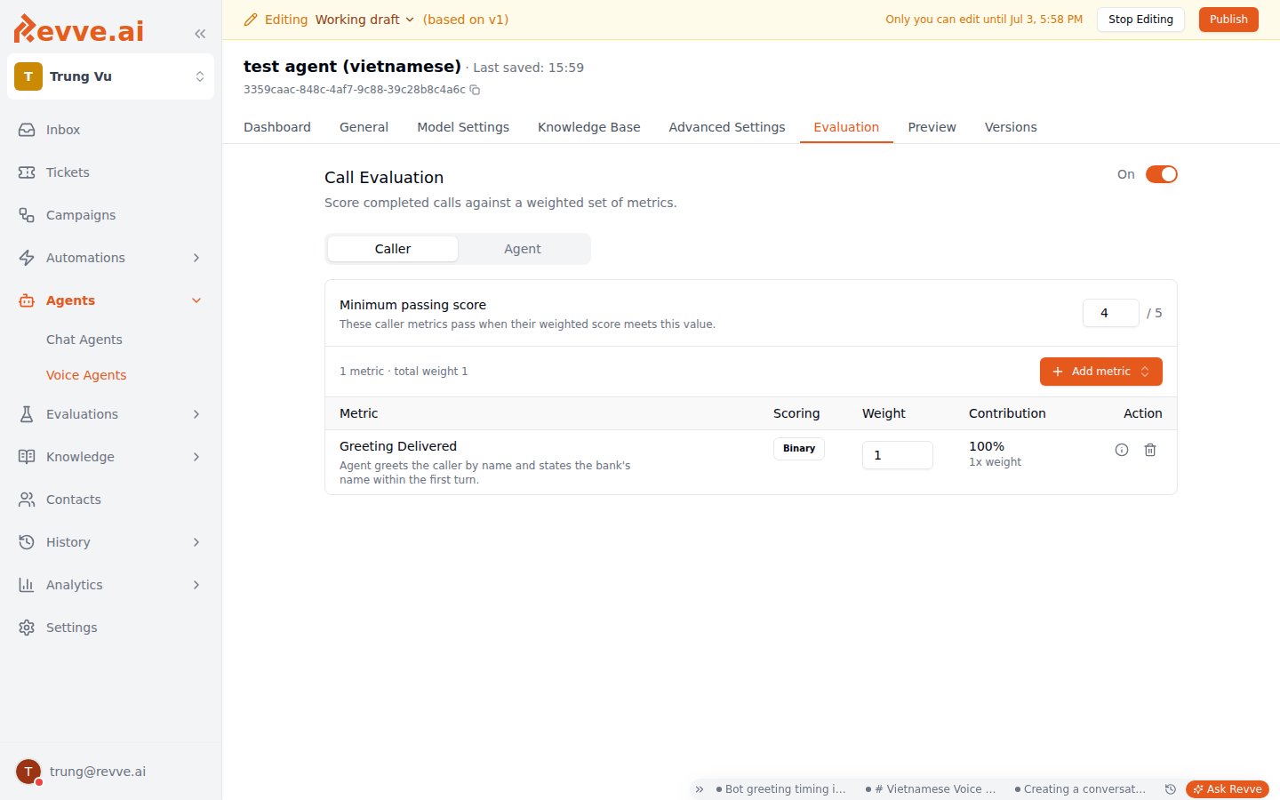Select the Evaluation tab
Image resolution: width=1280 pixels, height=800 pixels.
pyautogui.click(x=846, y=127)
